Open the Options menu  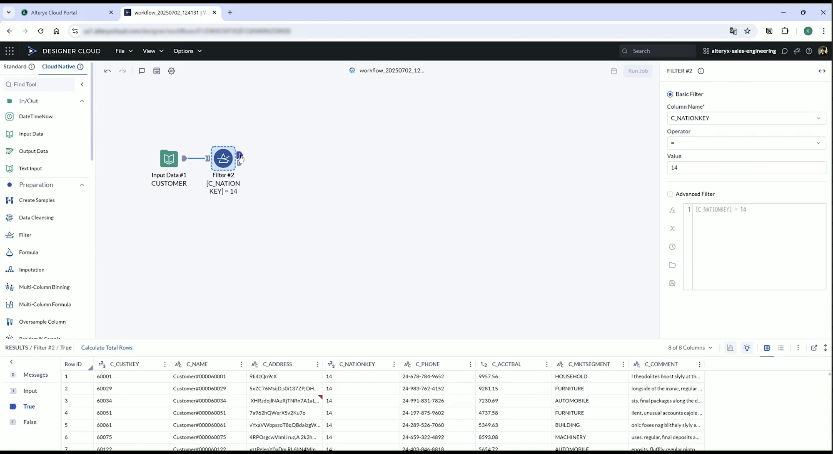(x=187, y=51)
